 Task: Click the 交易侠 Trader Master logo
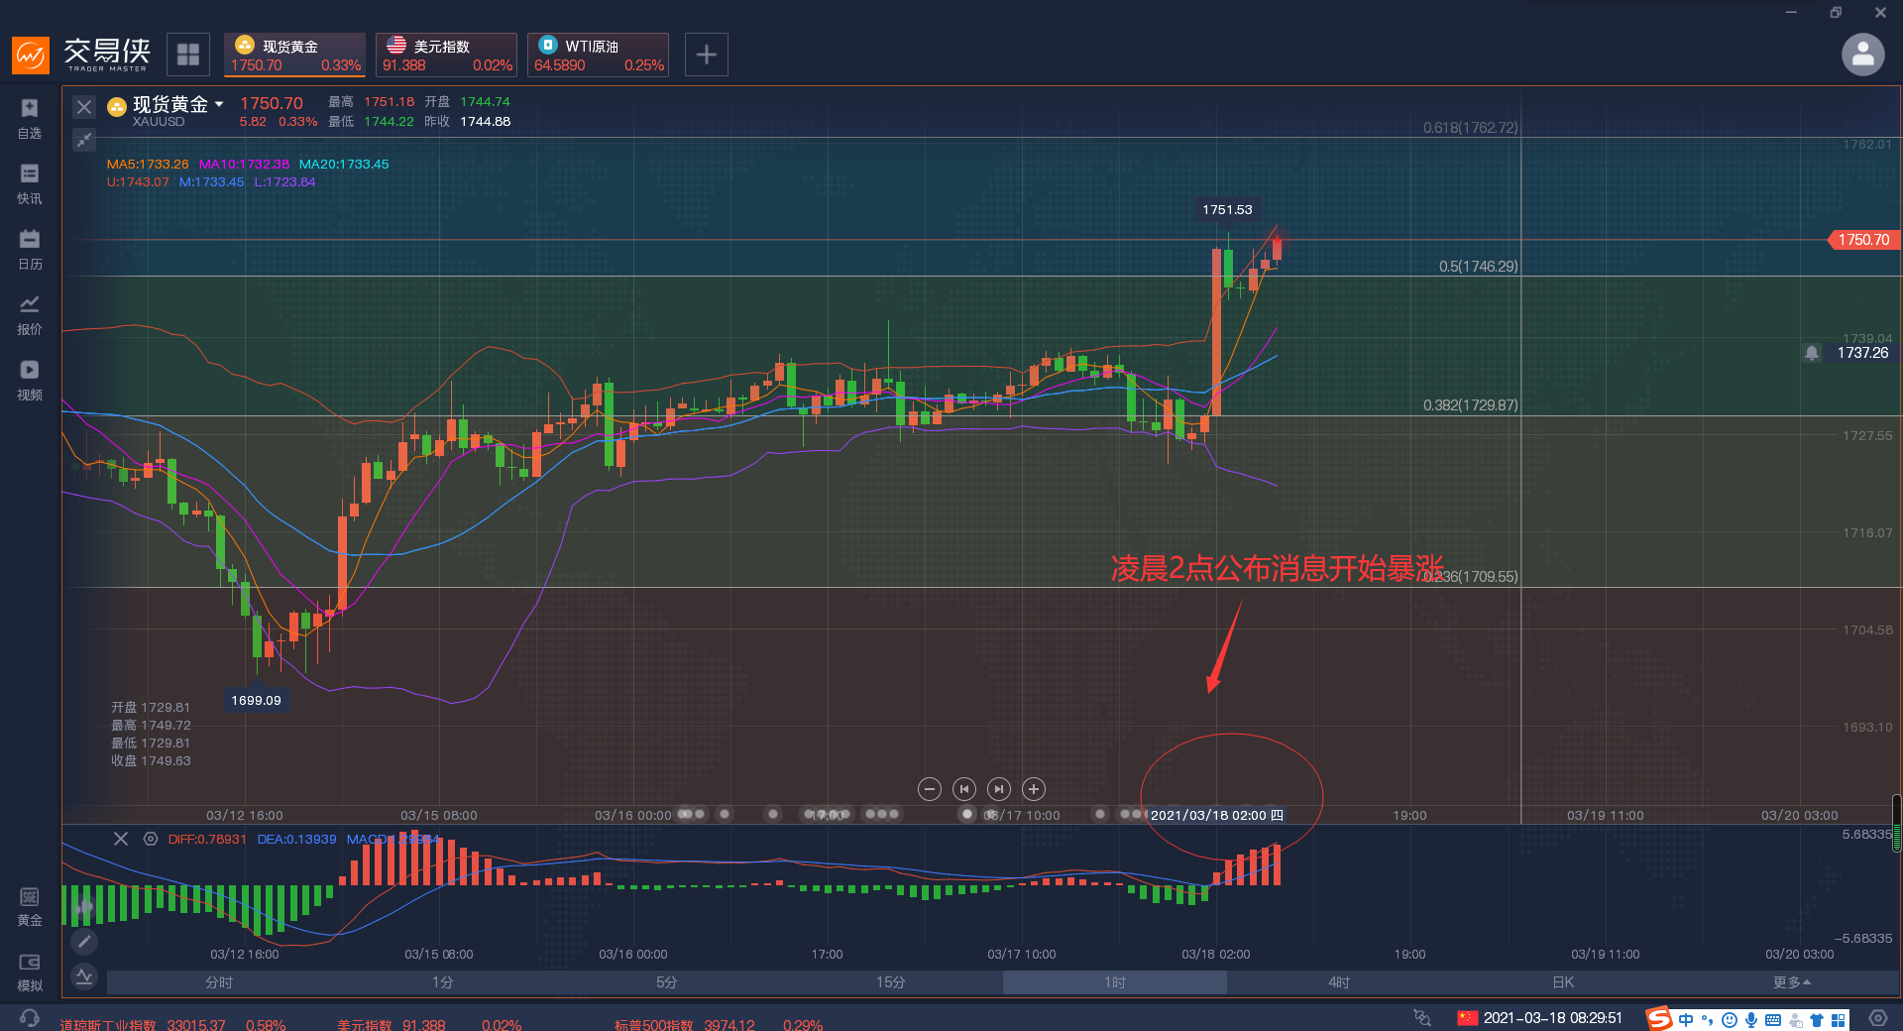pyautogui.click(x=81, y=55)
